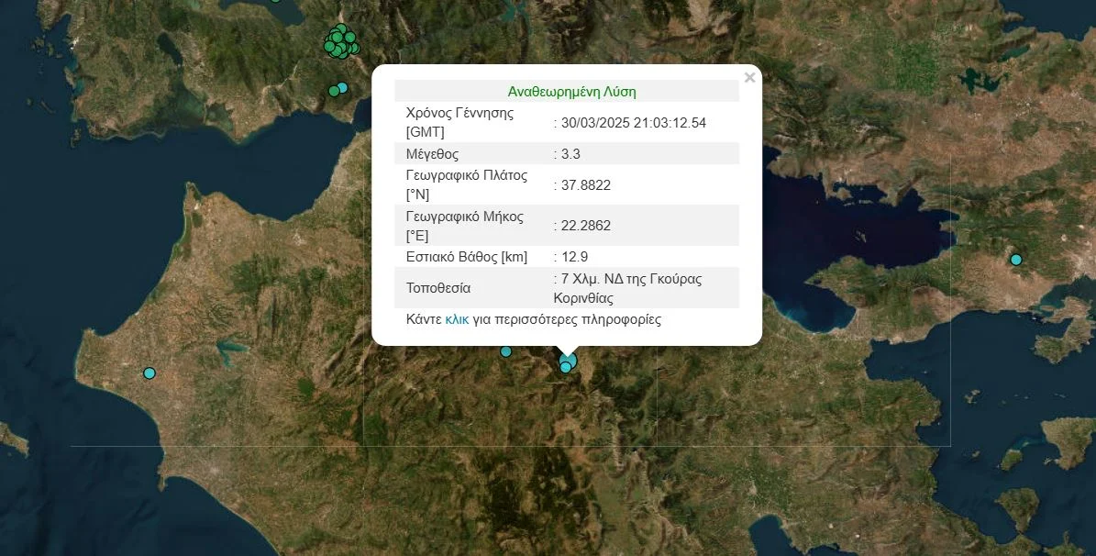Click the dense green earthquake marker cluster

pyautogui.click(x=340, y=42)
